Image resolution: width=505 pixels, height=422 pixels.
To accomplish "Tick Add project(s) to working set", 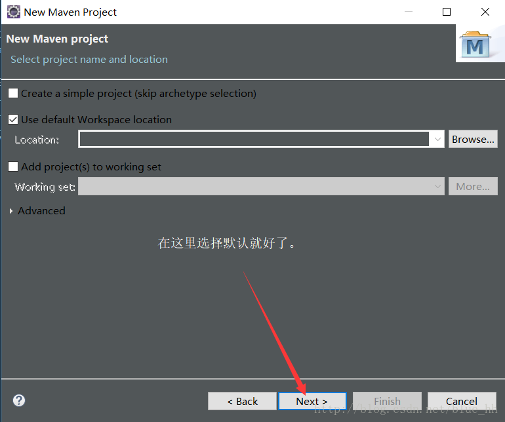I will [x=13, y=166].
